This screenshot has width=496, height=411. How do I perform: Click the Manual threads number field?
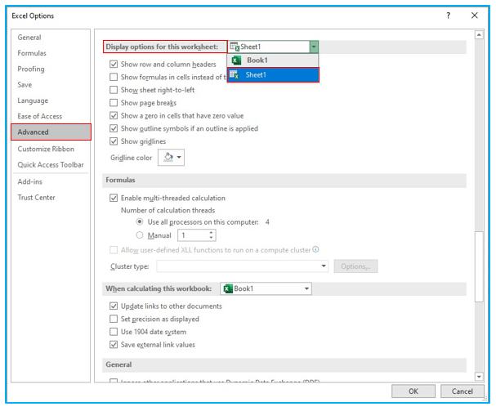point(194,235)
